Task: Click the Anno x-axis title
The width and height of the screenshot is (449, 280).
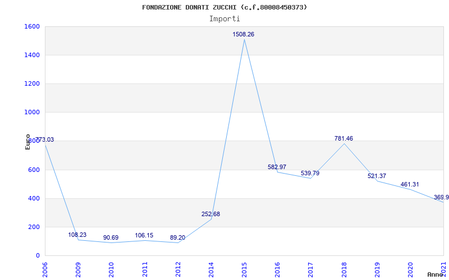Action: [x=435, y=274]
